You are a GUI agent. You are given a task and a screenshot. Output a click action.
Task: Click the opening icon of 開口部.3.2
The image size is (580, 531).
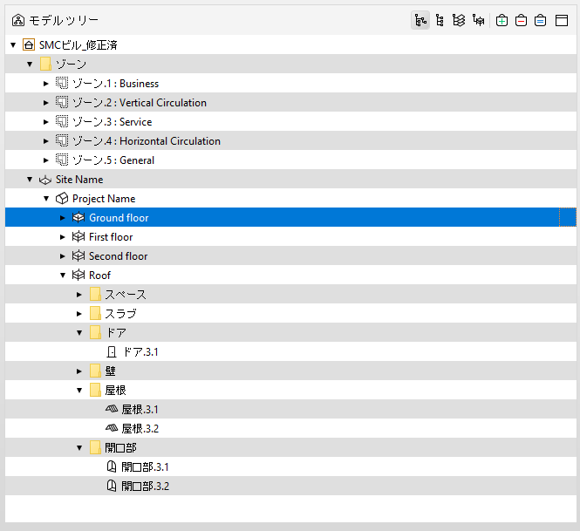112,486
